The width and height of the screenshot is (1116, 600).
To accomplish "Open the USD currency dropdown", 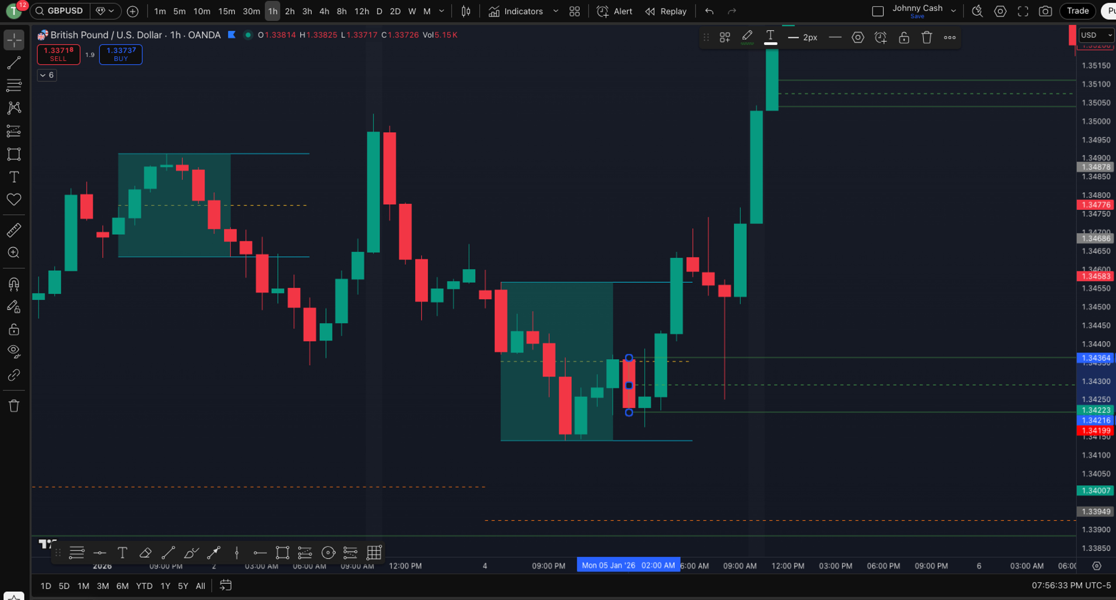I will 1096,35.
